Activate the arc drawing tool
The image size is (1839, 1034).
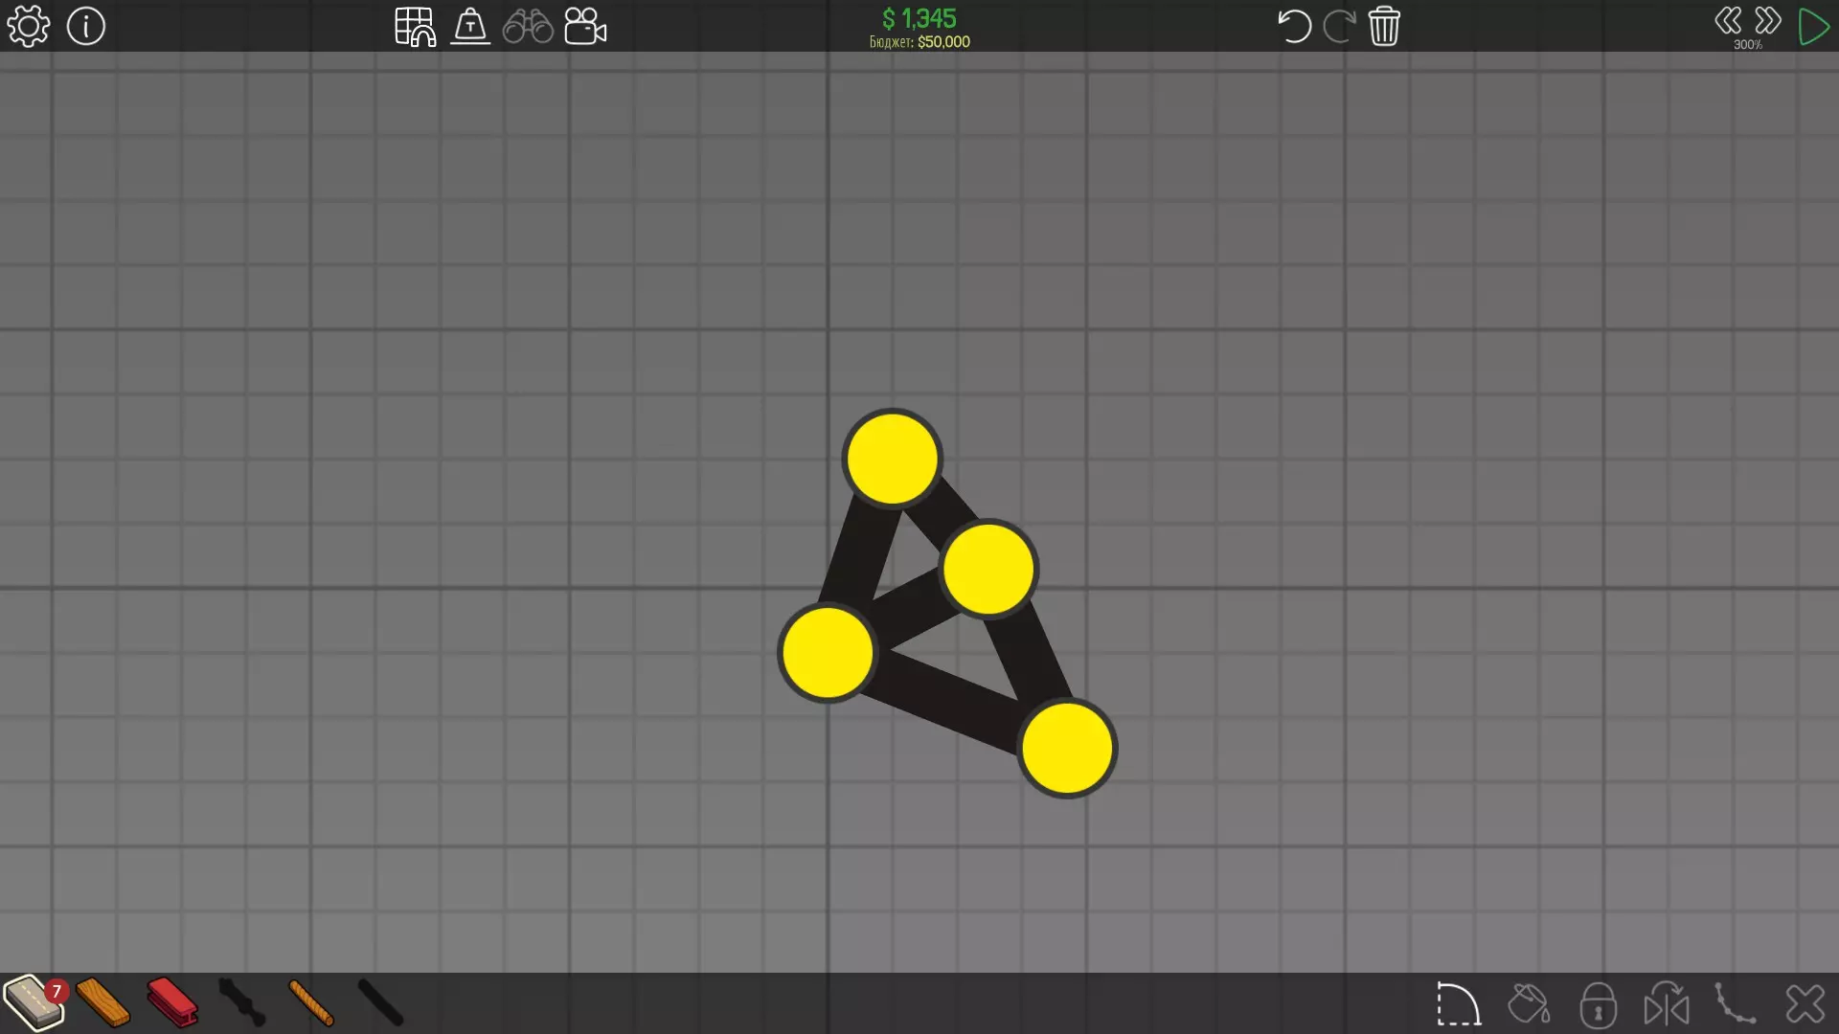[x=1459, y=1004]
